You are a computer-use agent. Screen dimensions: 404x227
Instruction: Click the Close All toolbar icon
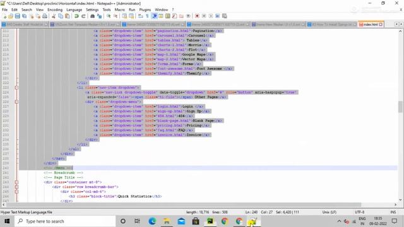[38, 16]
